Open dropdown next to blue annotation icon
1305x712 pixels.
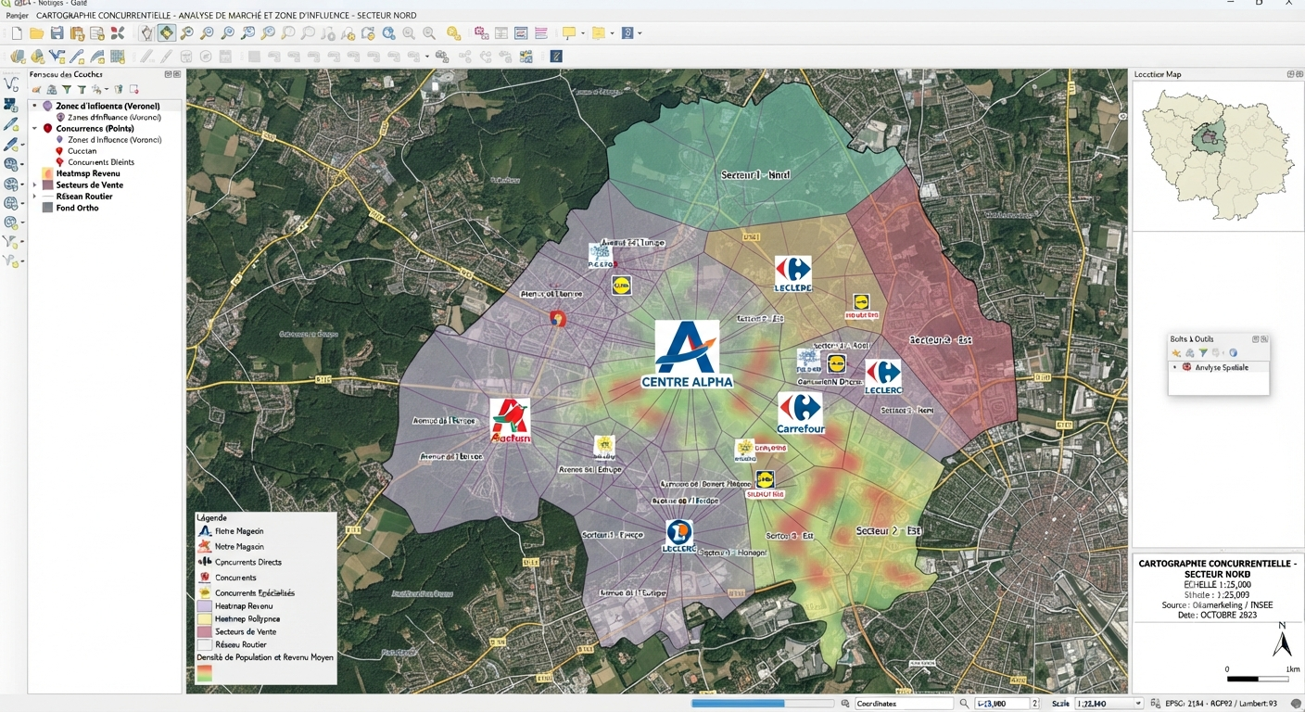(x=640, y=33)
